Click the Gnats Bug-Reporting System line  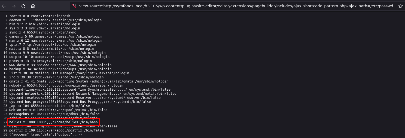click(89, 81)
